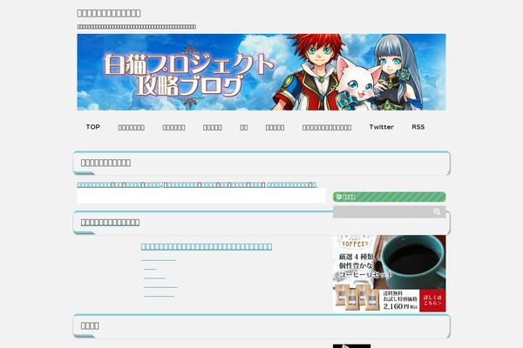Image resolution: width=523 pixels, height=348 pixels.
Task: Click the 白猫プロジェクト攻略ブログ header banner
Action: (x=261, y=72)
